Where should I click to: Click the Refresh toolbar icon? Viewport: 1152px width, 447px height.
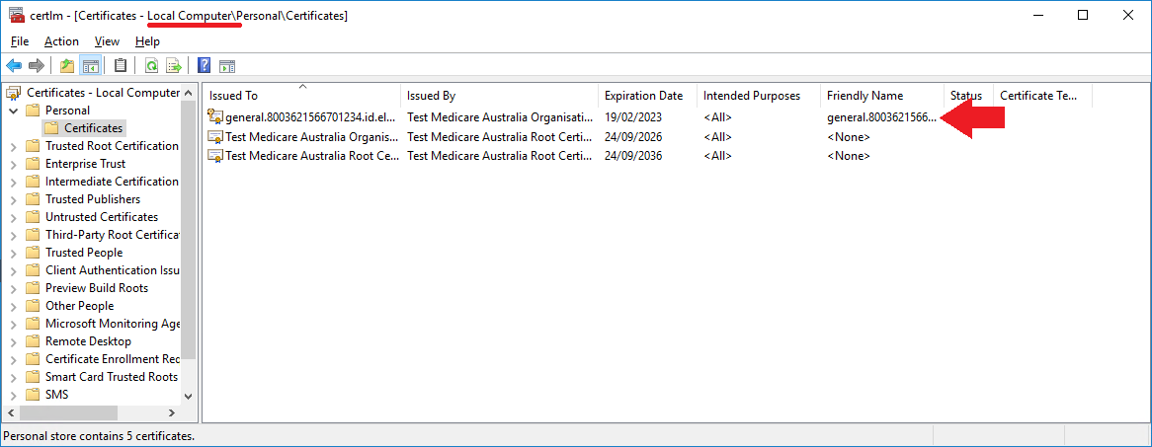point(151,66)
